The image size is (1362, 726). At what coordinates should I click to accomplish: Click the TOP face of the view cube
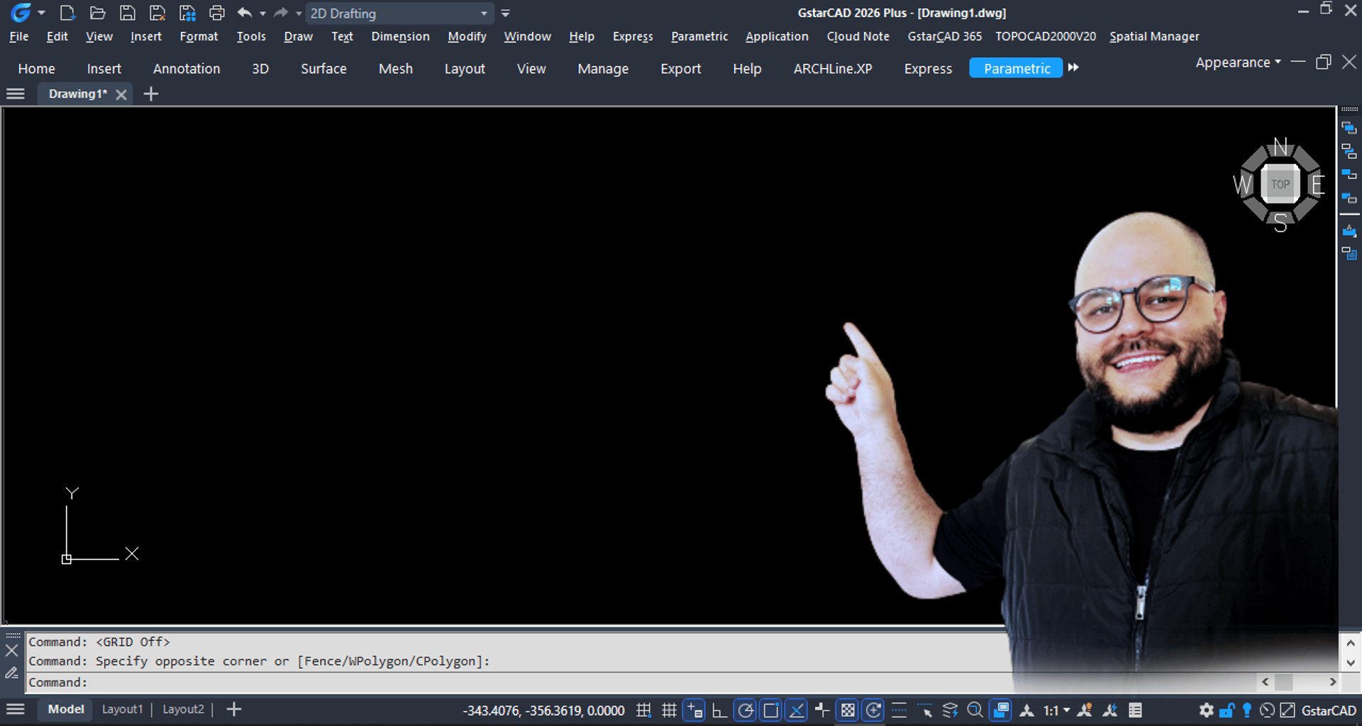(1280, 185)
